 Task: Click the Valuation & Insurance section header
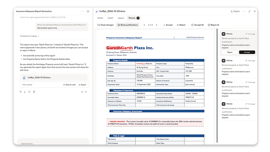point(157,90)
